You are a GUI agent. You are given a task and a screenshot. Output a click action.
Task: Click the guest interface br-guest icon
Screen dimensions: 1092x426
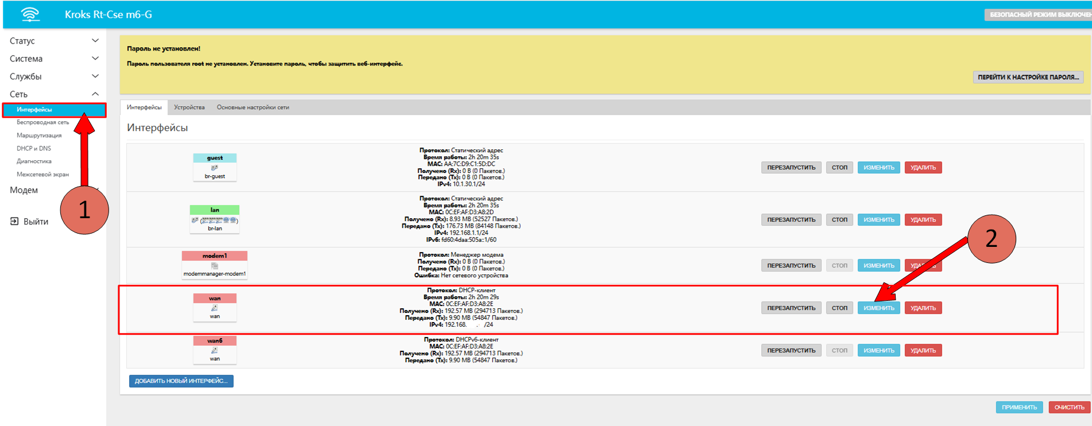tap(215, 168)
